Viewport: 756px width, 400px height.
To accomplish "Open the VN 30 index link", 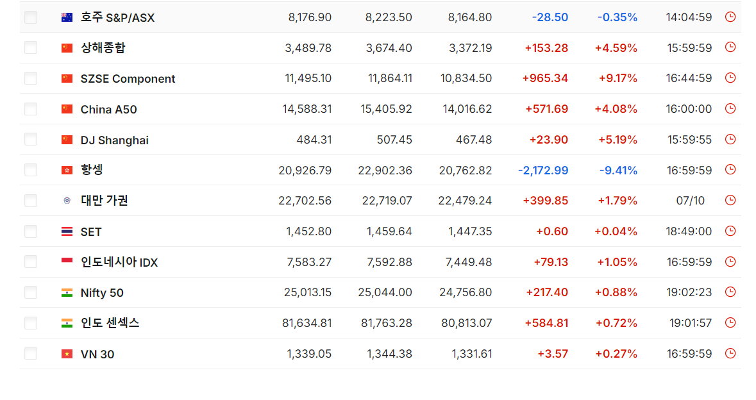I will [97, 354].
